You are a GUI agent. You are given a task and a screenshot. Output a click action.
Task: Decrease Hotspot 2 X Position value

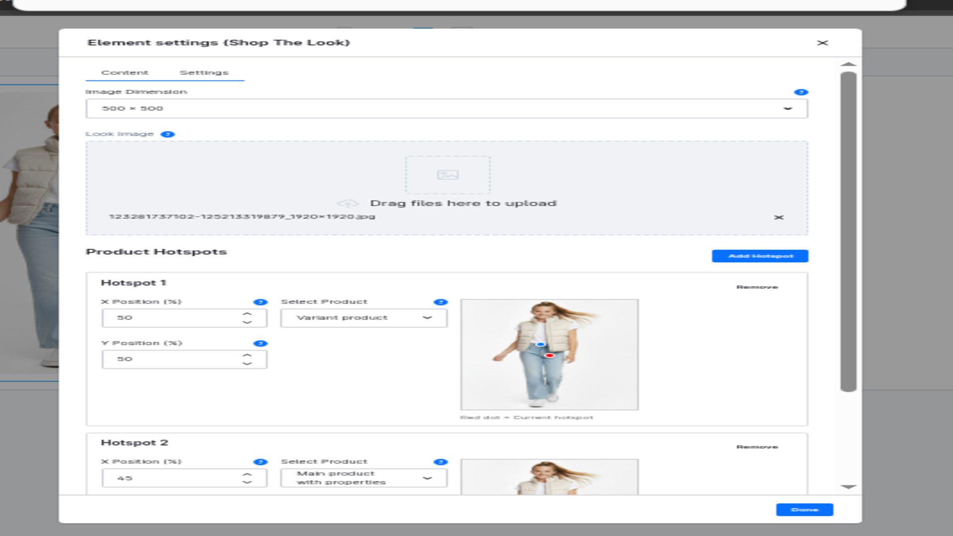(x=247, y=482)
